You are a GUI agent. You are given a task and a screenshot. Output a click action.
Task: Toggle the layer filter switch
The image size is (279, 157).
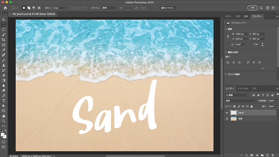(x=278, y=95)
